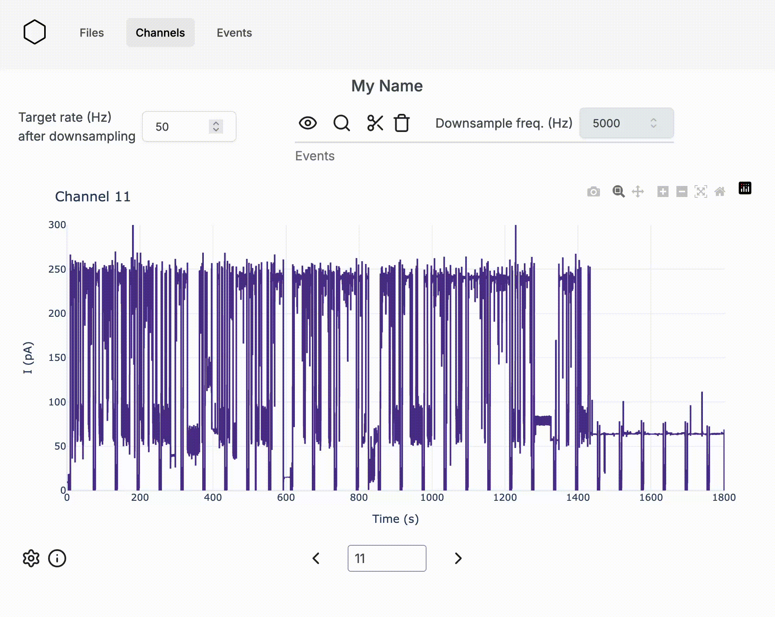Switch to the Events tab
The width and height of the screenshot is (775, 617).
tap(234, 33)
